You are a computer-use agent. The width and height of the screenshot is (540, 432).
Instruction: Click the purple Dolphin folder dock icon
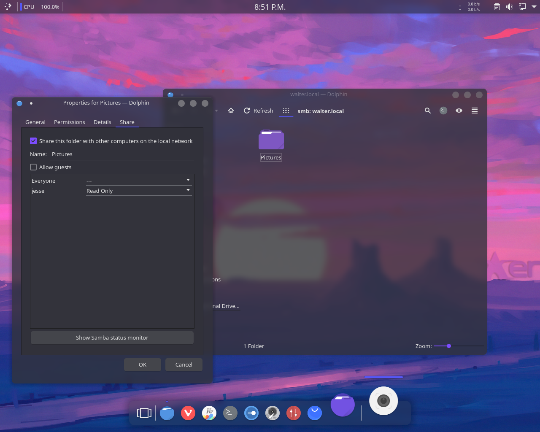[343, 405]
